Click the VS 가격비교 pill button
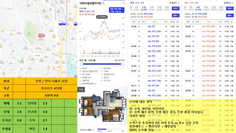Viewport: 236px width, 133px height. point(102,17)
